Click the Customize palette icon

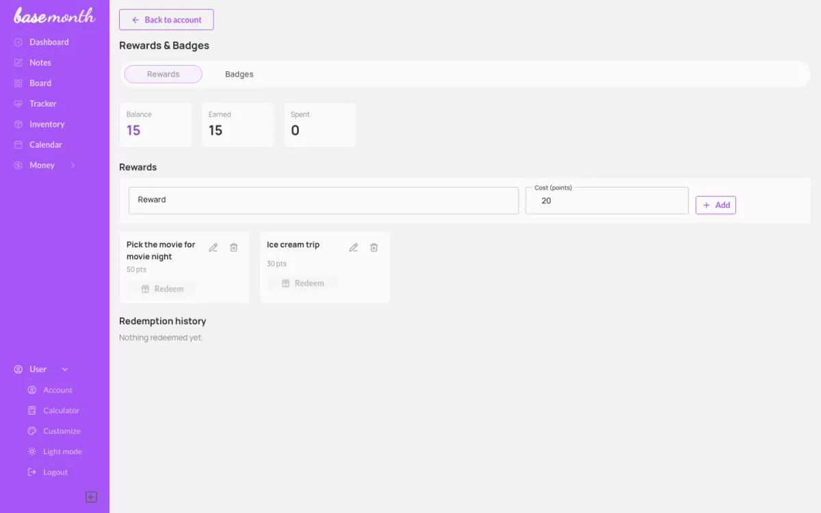pyautogui.click(x=31, y=431)
